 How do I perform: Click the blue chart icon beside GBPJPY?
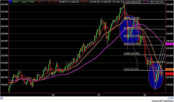10,2
